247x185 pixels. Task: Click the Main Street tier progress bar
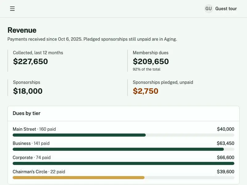click(124, 135)
